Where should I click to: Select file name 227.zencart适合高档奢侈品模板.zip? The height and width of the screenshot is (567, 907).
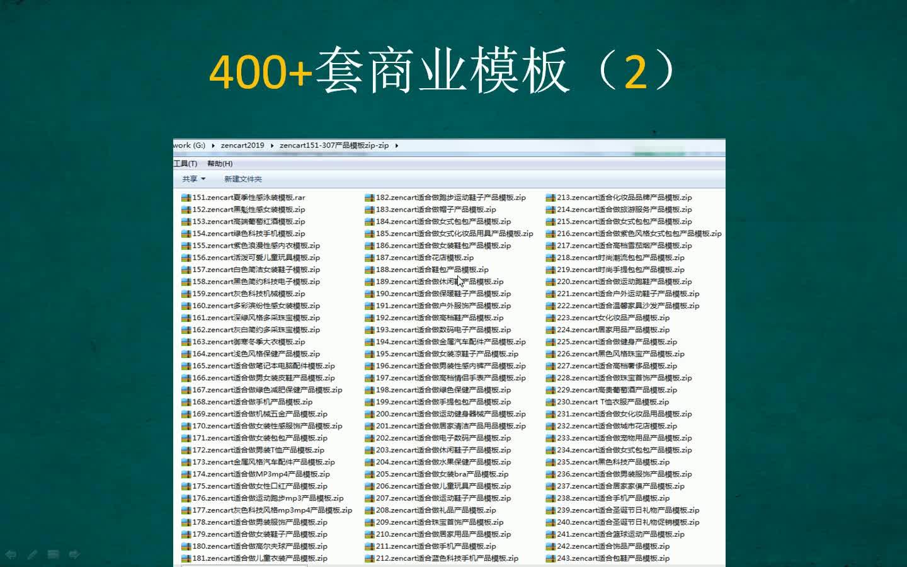click(x=617, y=366)
